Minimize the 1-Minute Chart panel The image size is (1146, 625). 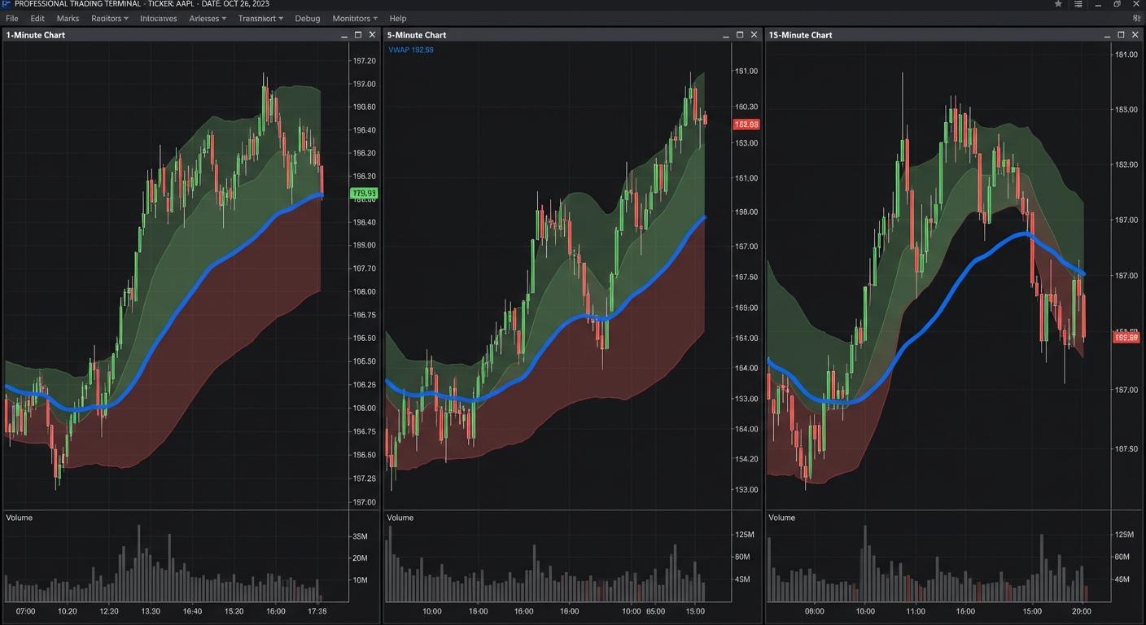[x=343, y=35]
